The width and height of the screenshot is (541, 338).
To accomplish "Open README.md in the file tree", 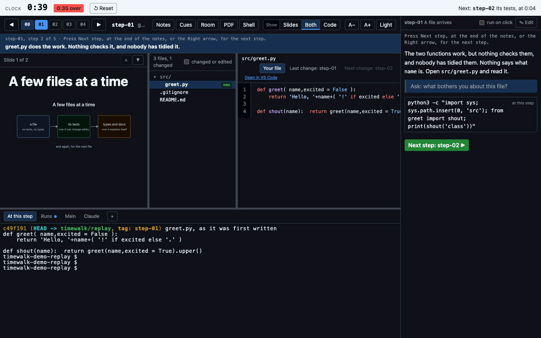I will tap(193, 100).
